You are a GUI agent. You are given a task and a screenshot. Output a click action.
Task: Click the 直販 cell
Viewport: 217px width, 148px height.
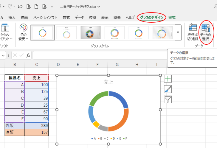(x=15, y=133)
